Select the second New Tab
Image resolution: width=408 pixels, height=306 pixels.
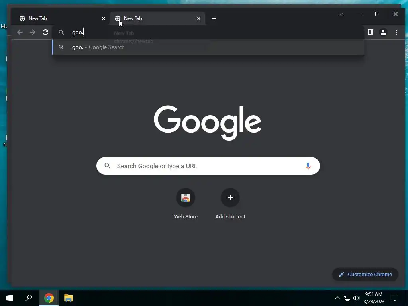(x=157, y=18)
